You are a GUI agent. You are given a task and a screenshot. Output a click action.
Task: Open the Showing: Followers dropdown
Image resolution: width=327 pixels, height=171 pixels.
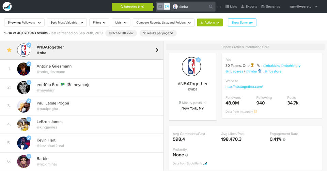(x=24, y=23)
